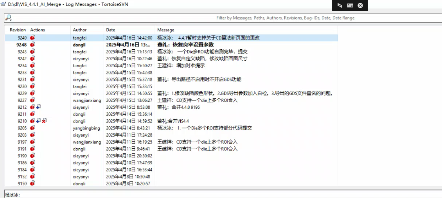Select message 董礼：合并4.4.0 9196
Screen dimensions: 442x198
coord(178,108)
